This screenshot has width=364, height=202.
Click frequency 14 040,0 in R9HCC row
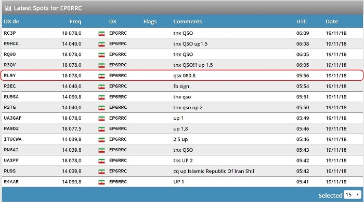point(72,44)
